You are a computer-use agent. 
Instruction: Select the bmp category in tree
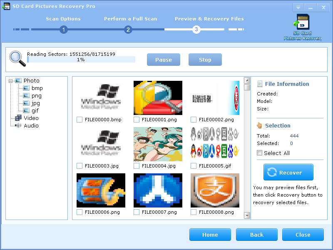coord(37,88)
